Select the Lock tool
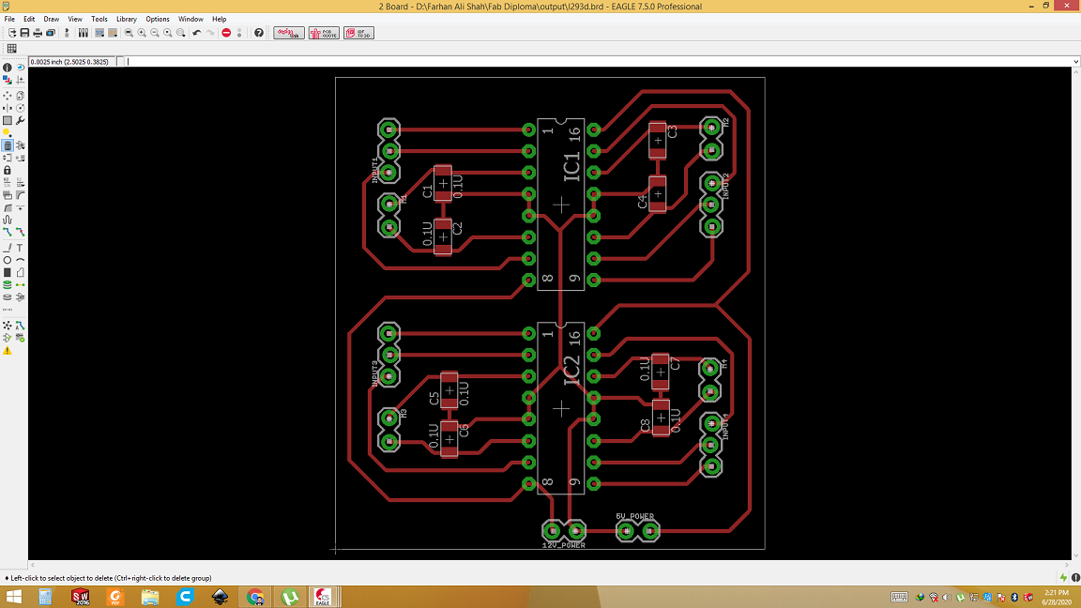The image size is (1081, 608). (7, 170)
